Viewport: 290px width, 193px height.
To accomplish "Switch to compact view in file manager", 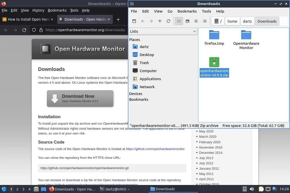I will click(x=196, y=21).
